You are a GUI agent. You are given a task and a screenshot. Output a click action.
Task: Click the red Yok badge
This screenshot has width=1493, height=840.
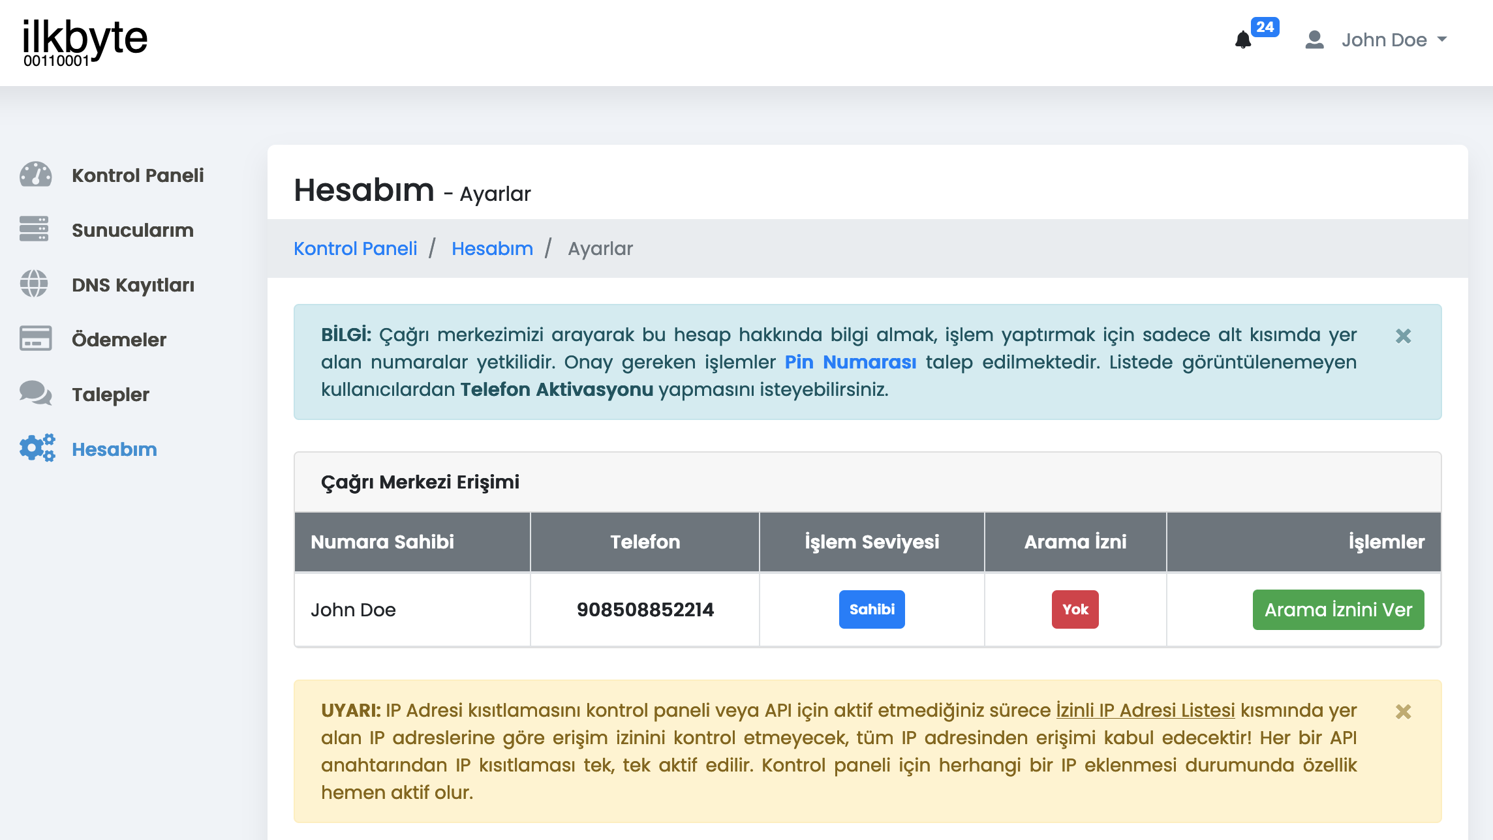pyautogui.click(x=1075, y=609)
